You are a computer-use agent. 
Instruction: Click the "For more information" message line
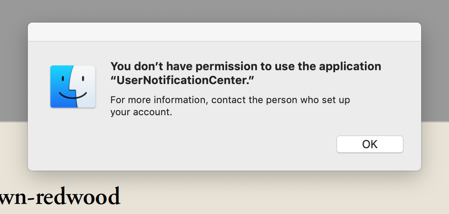pyautogui.click(x=230, y=100)
